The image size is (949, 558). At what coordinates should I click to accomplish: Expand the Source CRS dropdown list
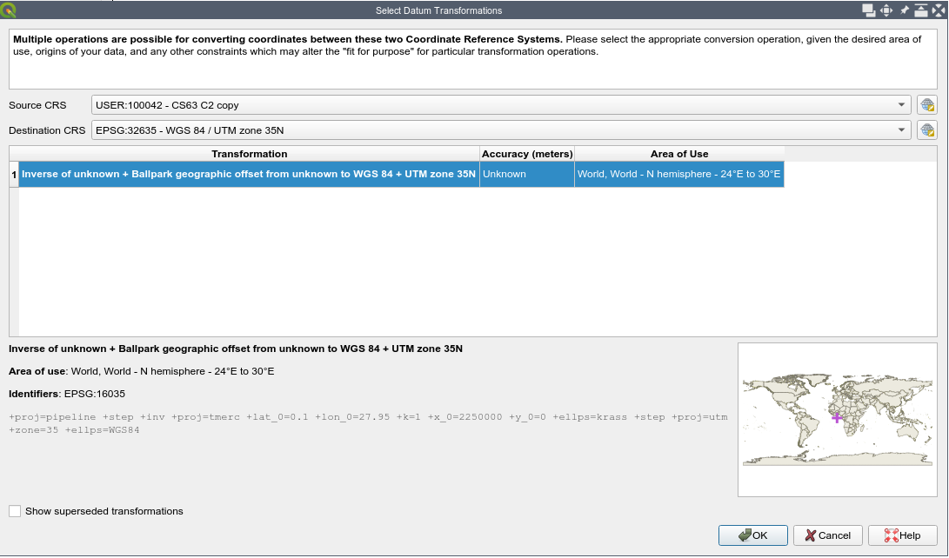(x=903, y=104)
